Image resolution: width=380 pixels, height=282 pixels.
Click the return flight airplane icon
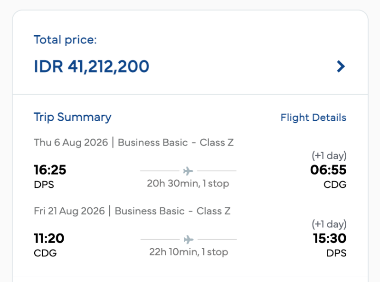coord(188,239)
